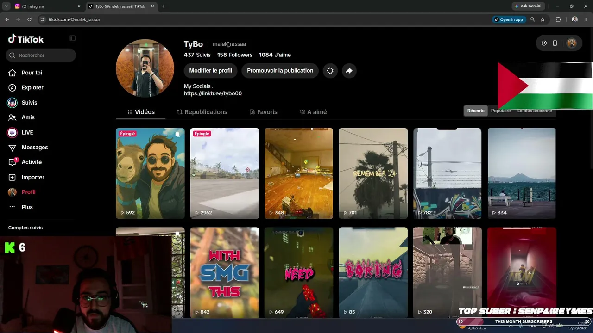
Task: View the 158 Followers list
Action: pos(235,55)
